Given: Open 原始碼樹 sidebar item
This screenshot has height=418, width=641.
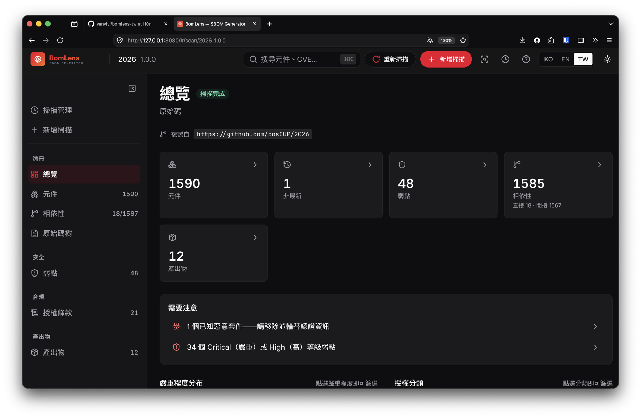Looking at the screenshot, I should (x=84, y=234).
